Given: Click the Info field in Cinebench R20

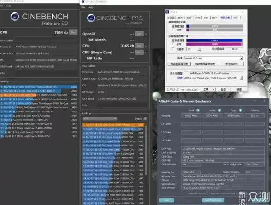Looking at the screenshot, I should coord(46,73).
